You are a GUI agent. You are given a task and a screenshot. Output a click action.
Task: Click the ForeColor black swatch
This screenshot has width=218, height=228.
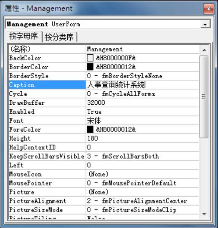point(90,129)
